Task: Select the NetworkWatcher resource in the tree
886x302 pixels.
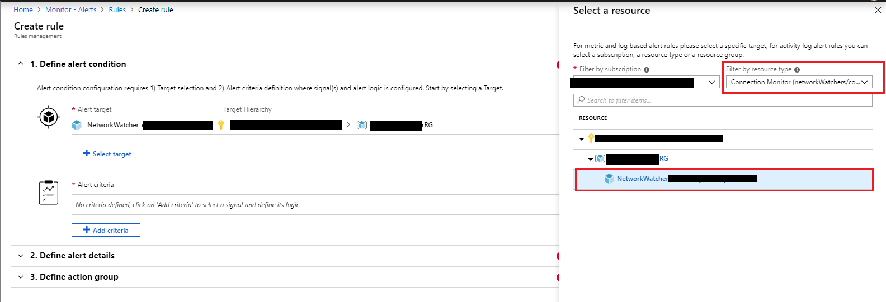Action: pos(724,179)
